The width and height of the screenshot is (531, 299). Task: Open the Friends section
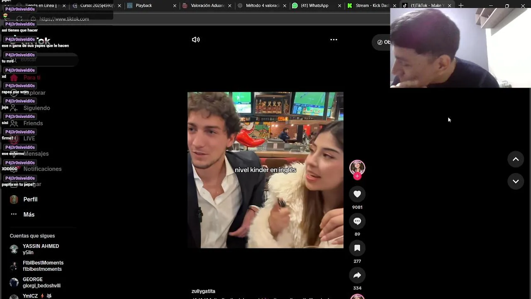(x=33, y=123)
